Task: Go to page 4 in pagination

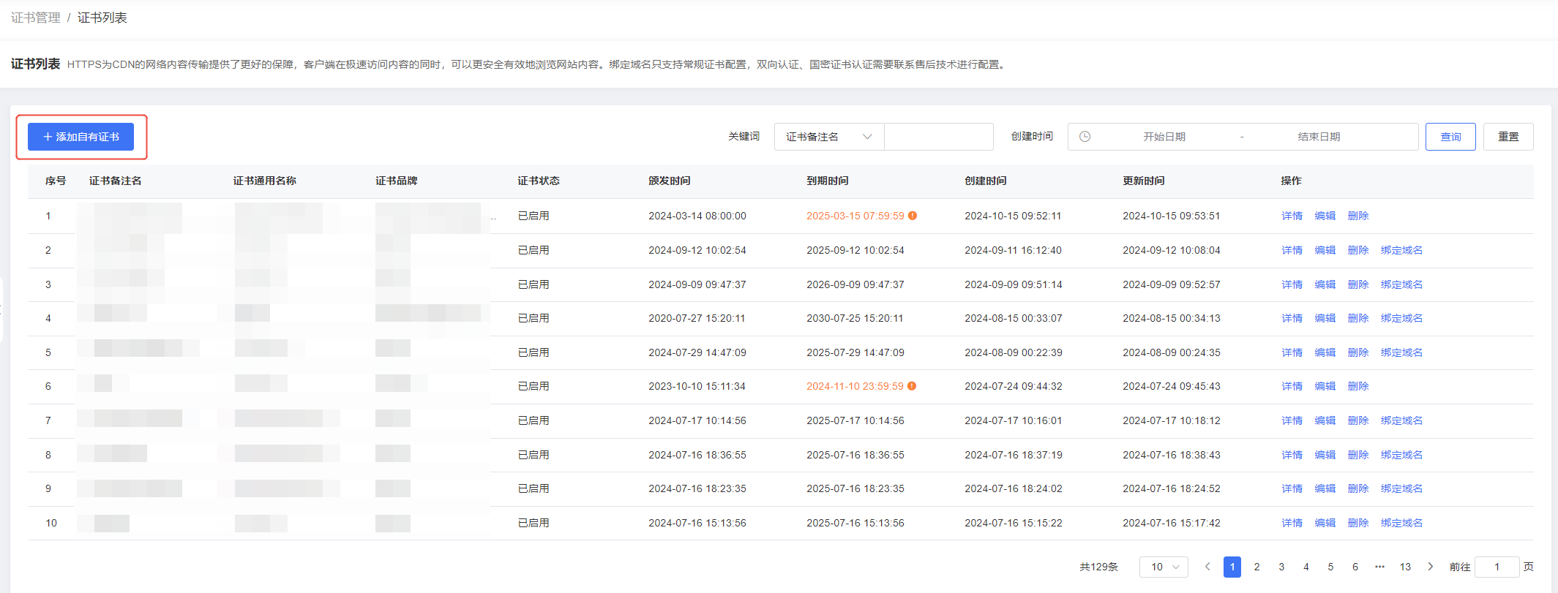Action: (x=1306, y=567)
